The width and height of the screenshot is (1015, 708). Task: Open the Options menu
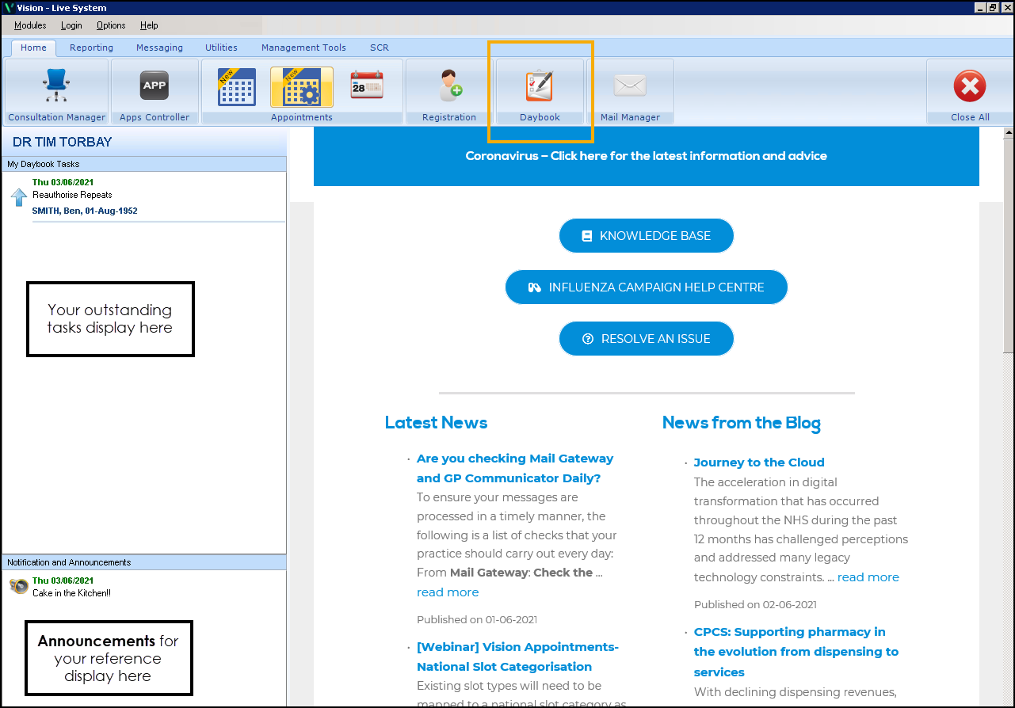pyautogui.click(x=111, y=25)
